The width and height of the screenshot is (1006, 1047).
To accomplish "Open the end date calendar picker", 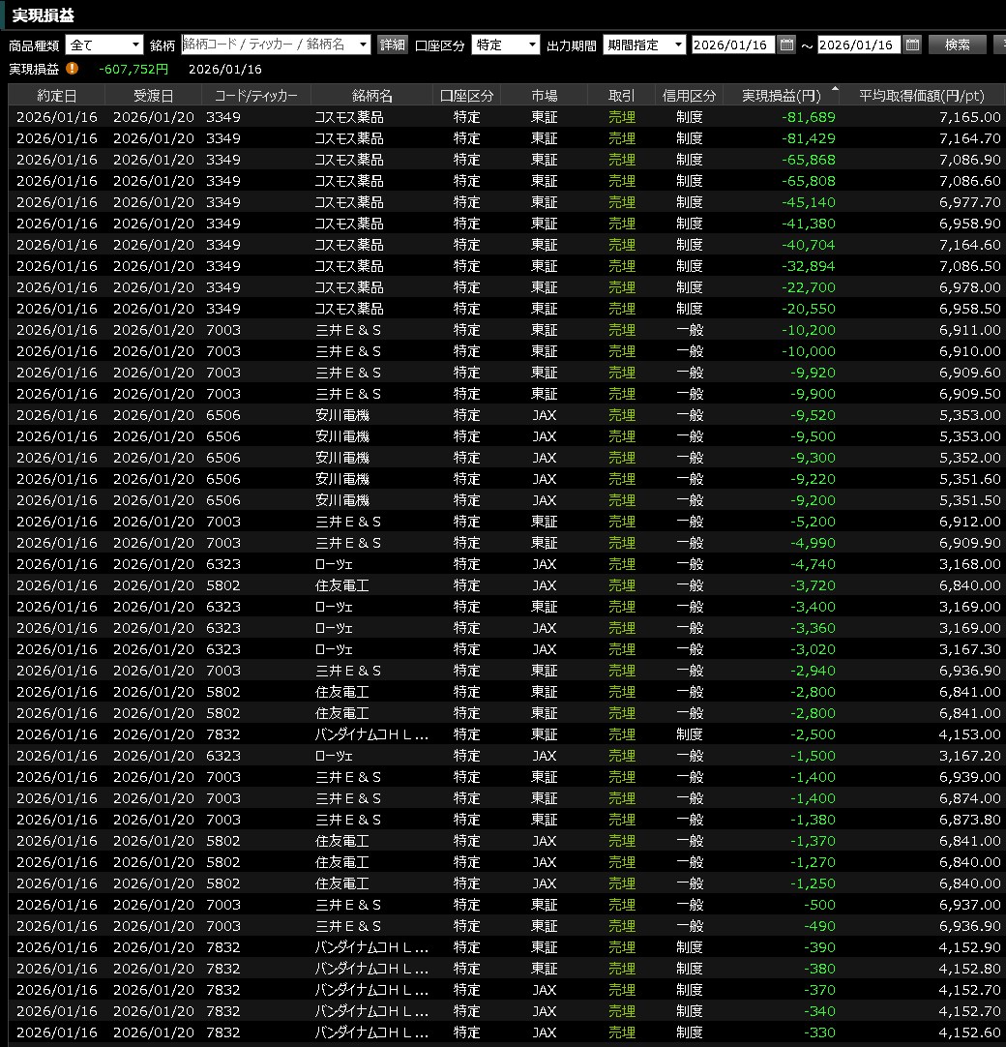I will coord(912,45).
